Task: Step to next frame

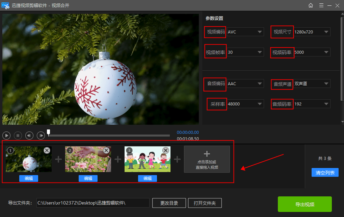Action: pos(41,136)
